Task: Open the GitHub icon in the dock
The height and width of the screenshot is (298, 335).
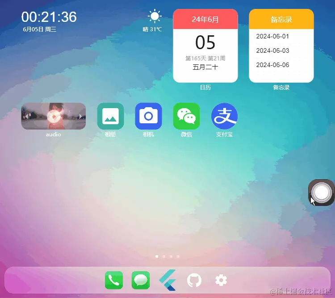Action: coord(194,280)
